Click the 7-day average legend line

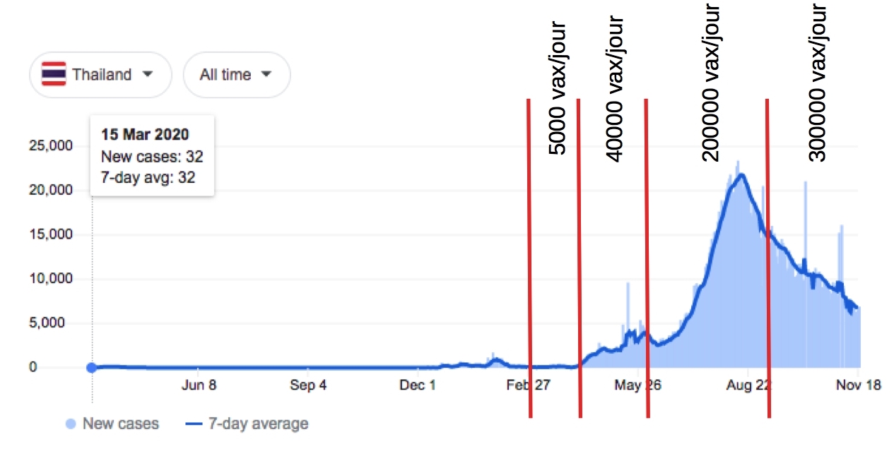[195, 424]
